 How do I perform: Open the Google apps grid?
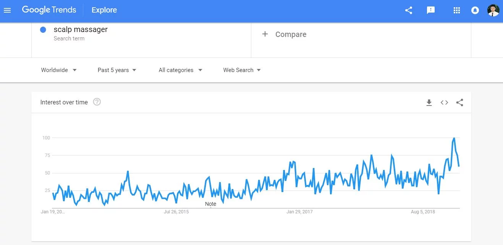[456, 10]
